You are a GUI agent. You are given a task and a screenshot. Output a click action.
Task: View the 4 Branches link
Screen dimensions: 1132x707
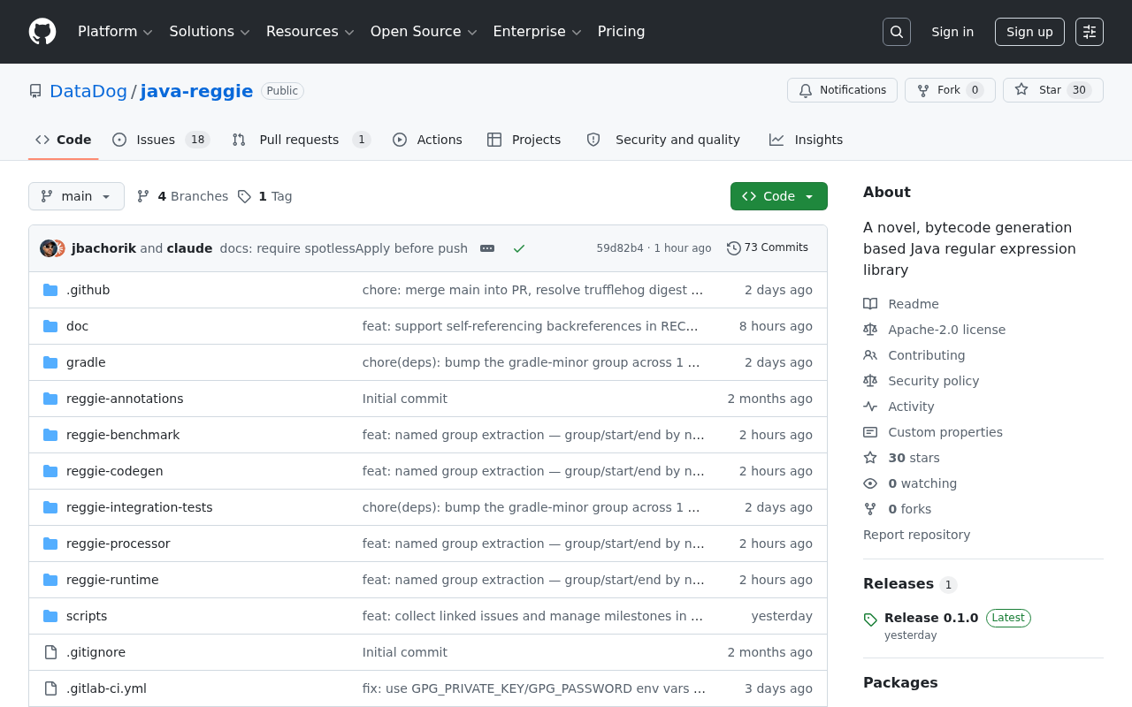[x=182, y=196]
